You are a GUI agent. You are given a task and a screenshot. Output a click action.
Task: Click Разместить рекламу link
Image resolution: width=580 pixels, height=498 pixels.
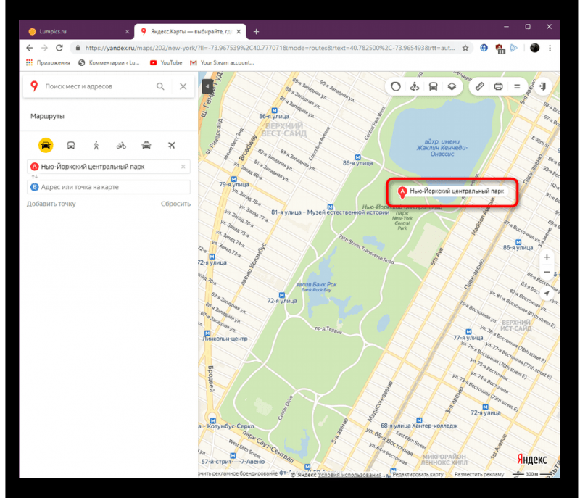click(479, 474)
